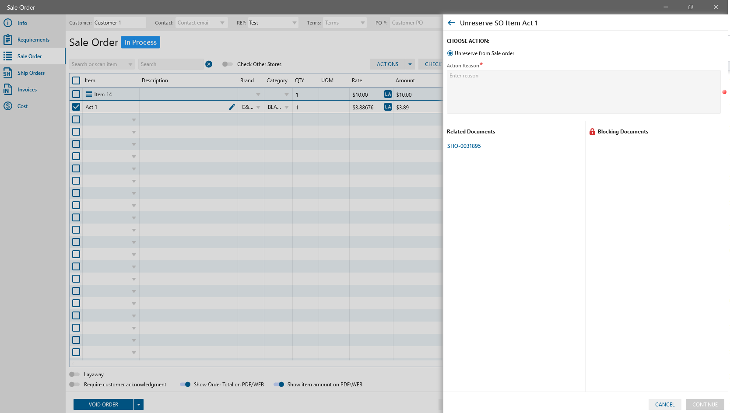This screenshot has width=730, height=413.
Task: Open the REP dropdown showing Test
Action: [x=295, y=23]
